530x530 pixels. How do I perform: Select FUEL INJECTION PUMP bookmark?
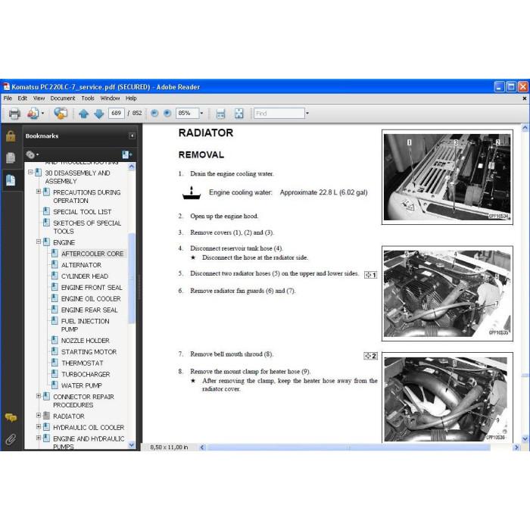tap(85, 325)
